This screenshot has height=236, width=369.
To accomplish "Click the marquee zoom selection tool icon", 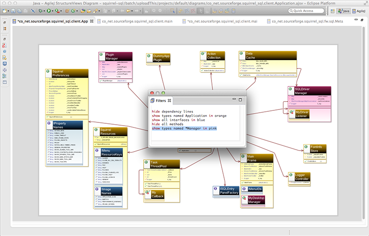I will [173, 11].
